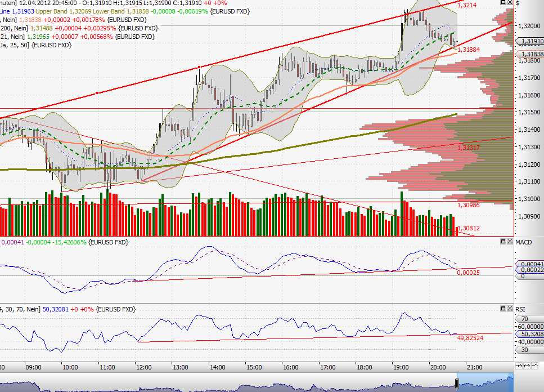Select the trendline label 1,30812

[469, 228]
